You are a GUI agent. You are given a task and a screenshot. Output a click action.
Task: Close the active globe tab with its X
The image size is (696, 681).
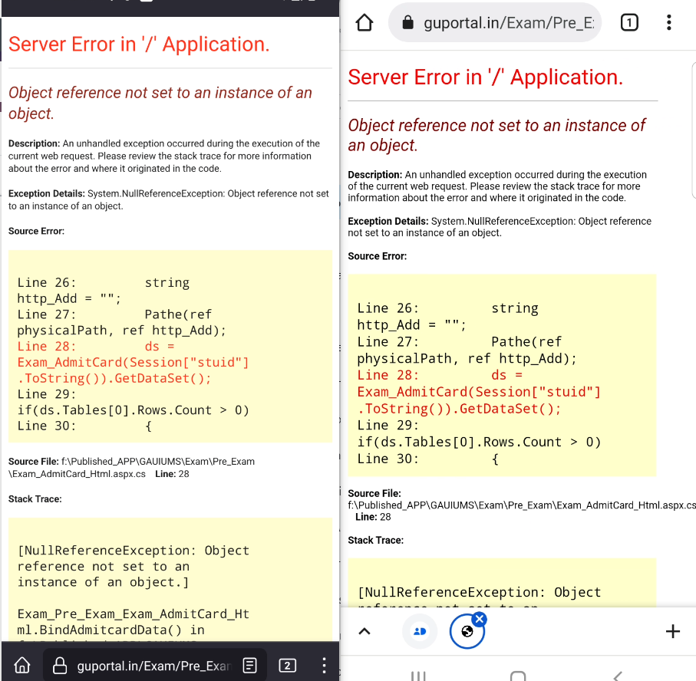479,617
